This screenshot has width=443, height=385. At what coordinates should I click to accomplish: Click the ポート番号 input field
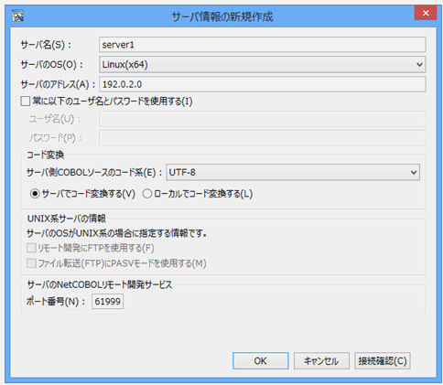tap(107, 302)
